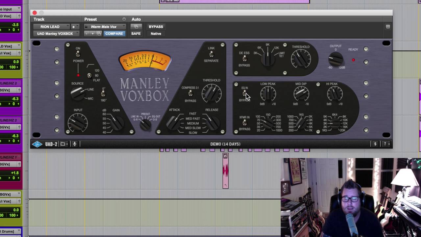
Task: Select the audio clip on the timeline
Action: [x=225, y=171]
